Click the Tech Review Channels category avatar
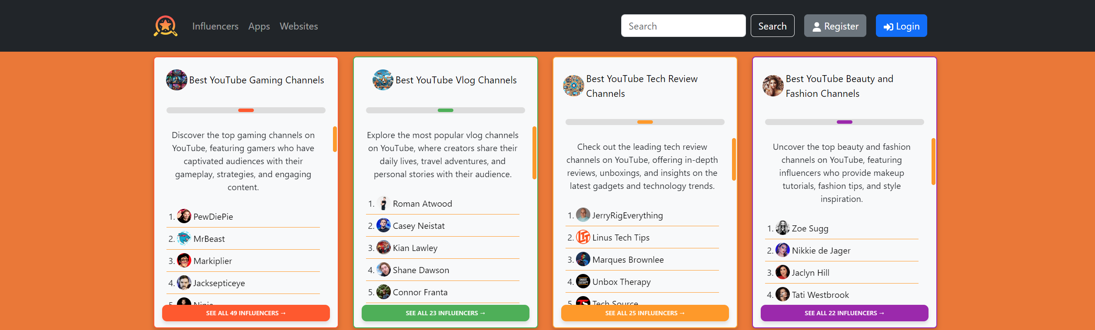This screenshot has height=330, width=1095. point(574,86)
